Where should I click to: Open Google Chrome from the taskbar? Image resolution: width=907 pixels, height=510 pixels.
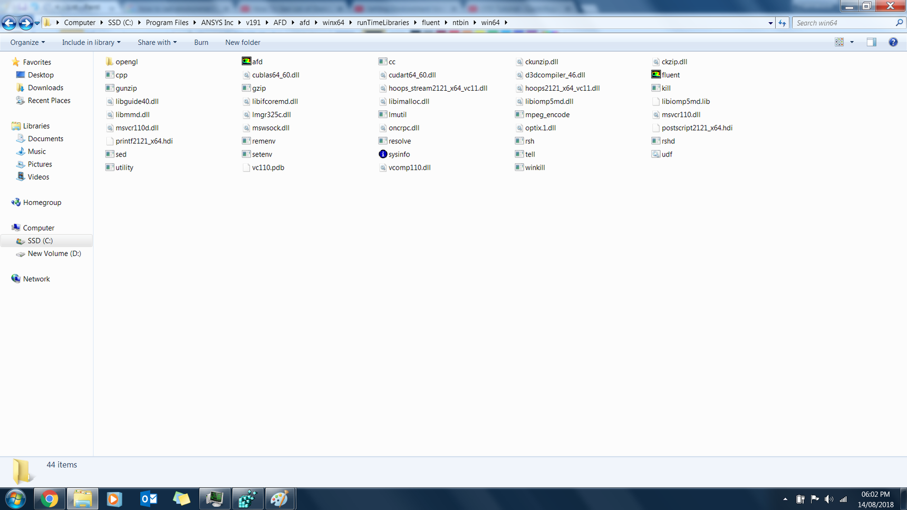click(50, 498)
